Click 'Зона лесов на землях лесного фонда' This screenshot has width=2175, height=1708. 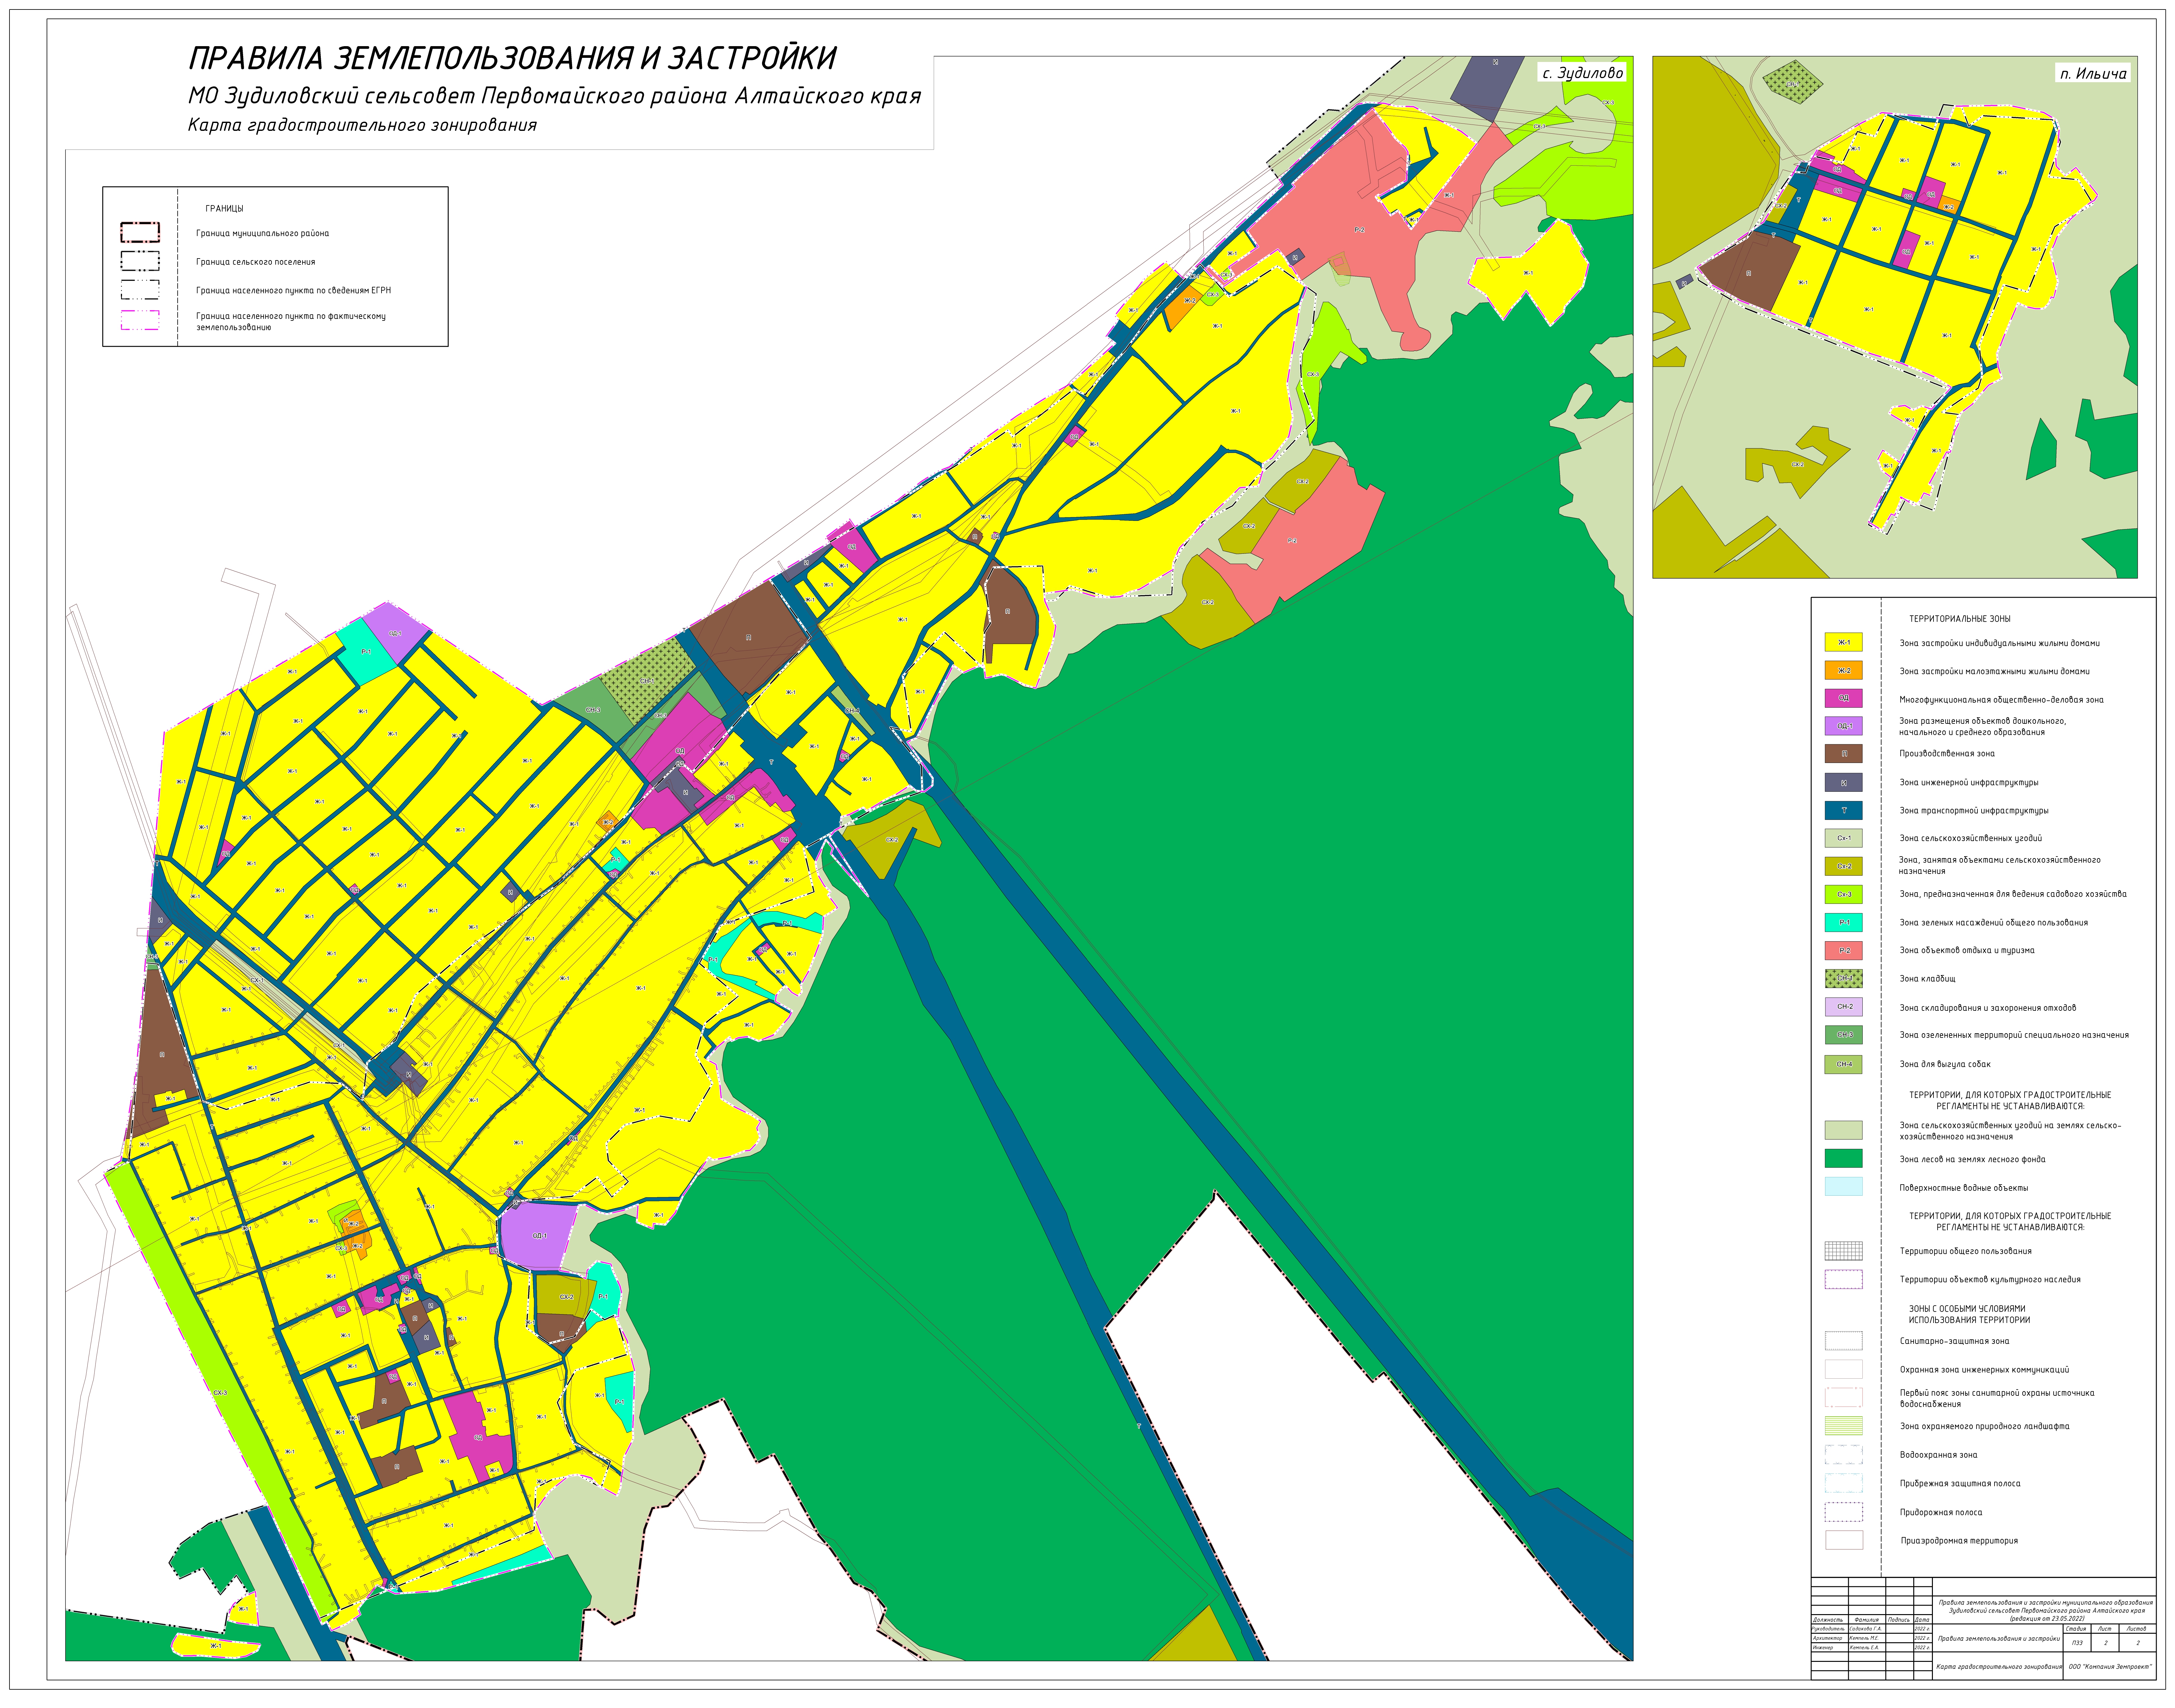[x=1973, y=1160]
